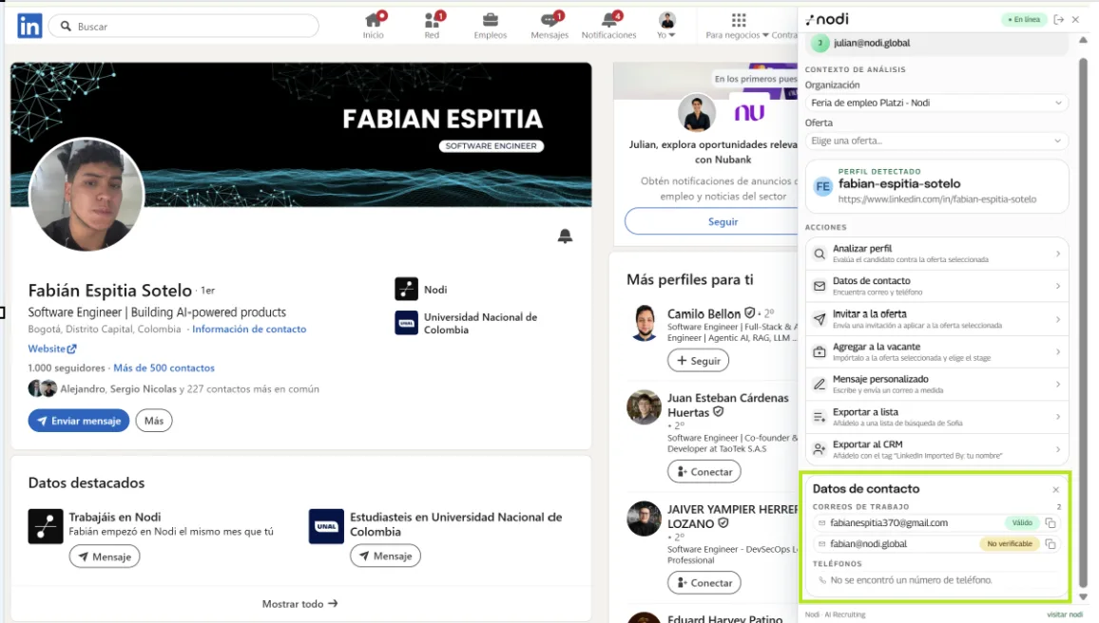Open the Notificaciones bell icon
Screen dimensions: 1099x623
point(608,20)
